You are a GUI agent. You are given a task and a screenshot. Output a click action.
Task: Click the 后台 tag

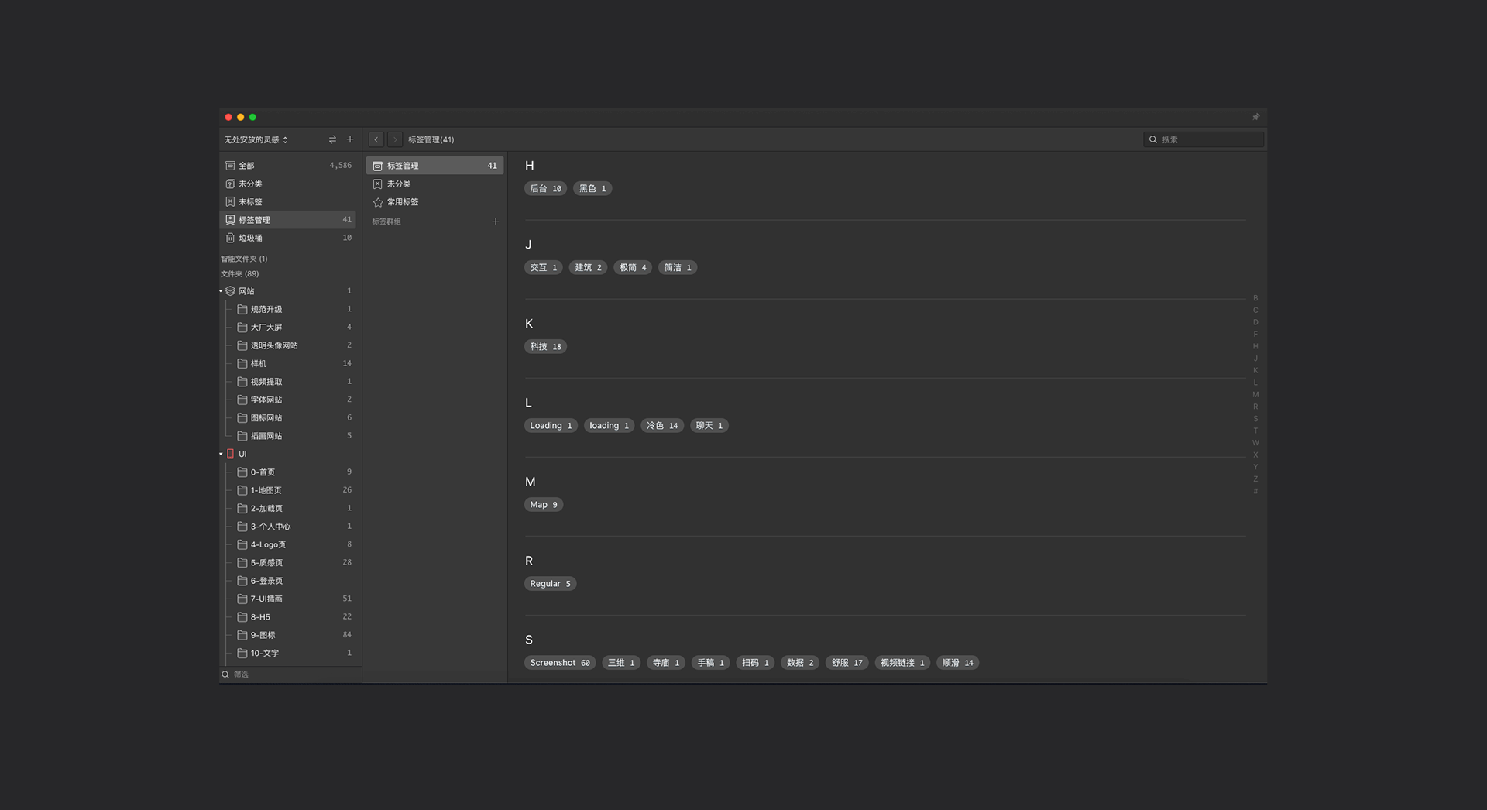tap(545, 189)
